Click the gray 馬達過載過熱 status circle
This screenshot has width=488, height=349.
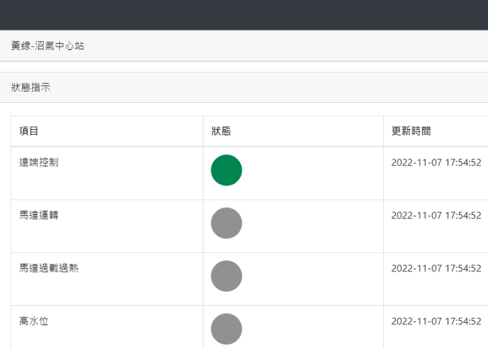pos(226,276)
